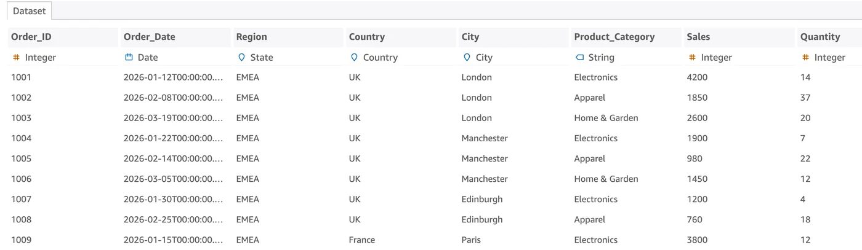Click the State location icon under Region
The width and height of the screenshot is (862, 250).
coord(241,57)
